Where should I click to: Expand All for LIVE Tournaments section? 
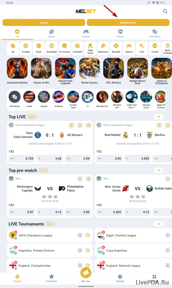point(158,224)
